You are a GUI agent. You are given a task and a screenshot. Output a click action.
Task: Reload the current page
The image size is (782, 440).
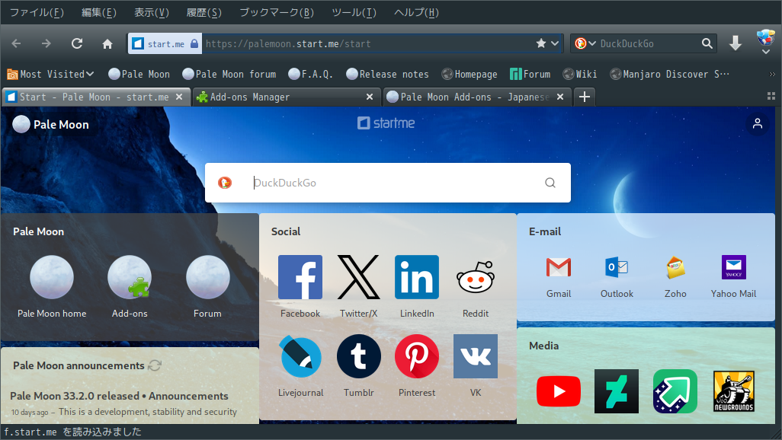(77, 44)
